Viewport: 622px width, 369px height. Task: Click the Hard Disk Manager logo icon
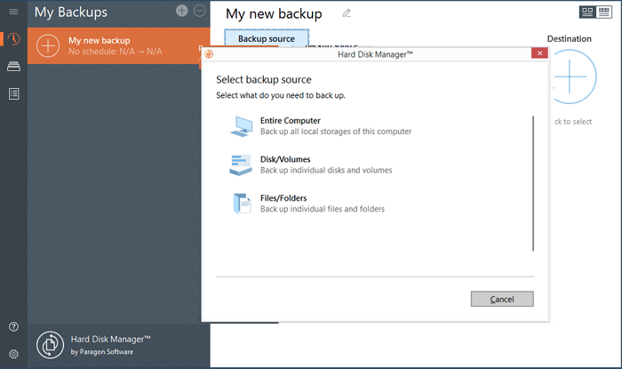click(x=52, y=344)
